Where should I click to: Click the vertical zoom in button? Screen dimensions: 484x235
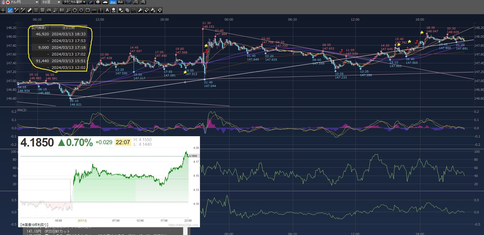click(143, 2)
